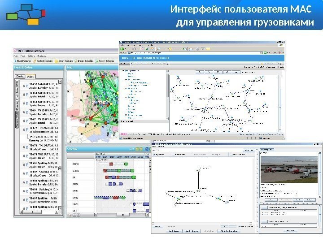This screenshot has height=242, width=323.
Task: Click the browser Search magnifier icon
Action: pos(158,49)
